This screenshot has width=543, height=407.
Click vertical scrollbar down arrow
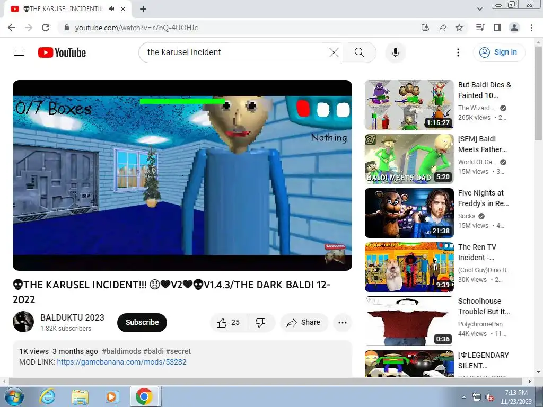coord(539,372)
